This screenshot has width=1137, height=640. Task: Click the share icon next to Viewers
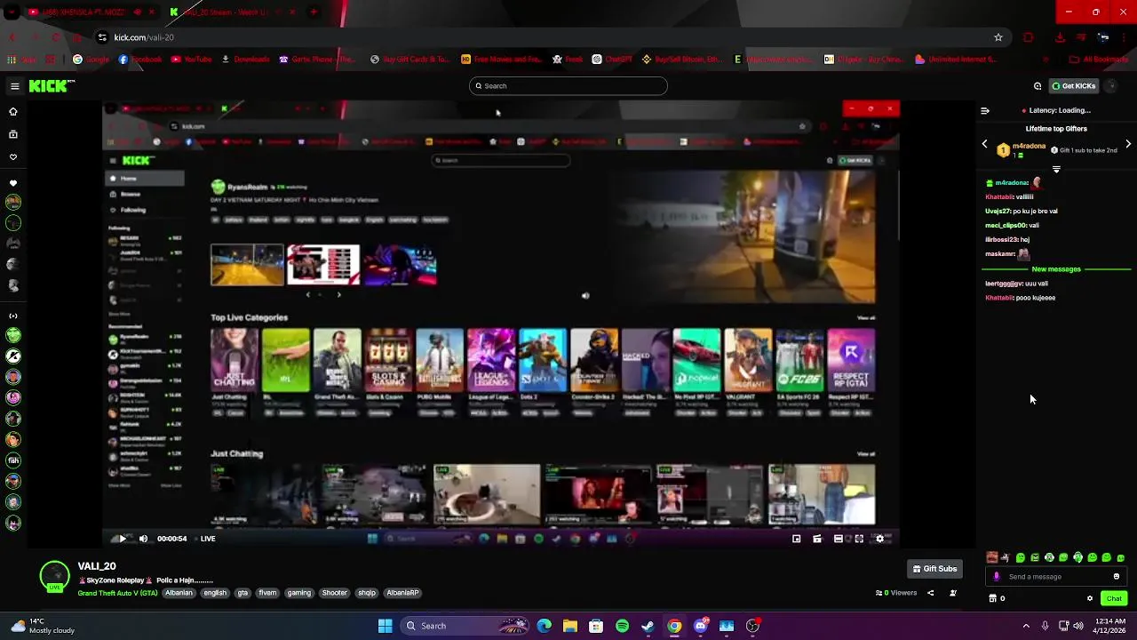tap(931, 593)
